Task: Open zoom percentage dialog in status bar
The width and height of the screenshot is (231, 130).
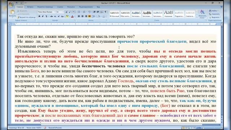Action: pyautogui.click(x=199, y=128)
